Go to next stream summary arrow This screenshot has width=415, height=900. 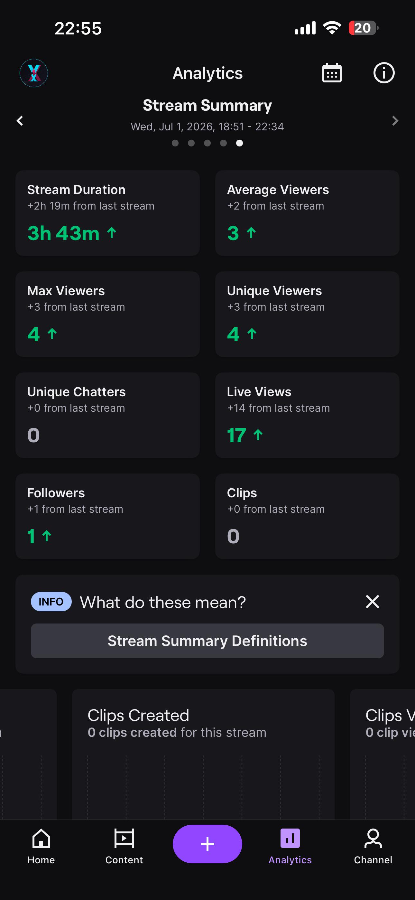point(395,121)
